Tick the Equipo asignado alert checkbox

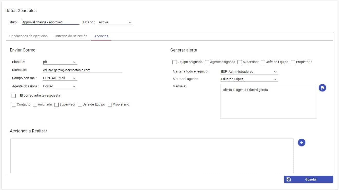pyautogui.click(x=175, y=62)
